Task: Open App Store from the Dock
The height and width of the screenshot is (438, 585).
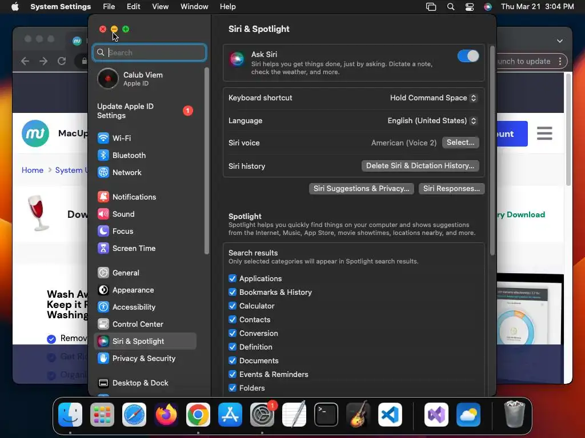Action: coord(230,415)
